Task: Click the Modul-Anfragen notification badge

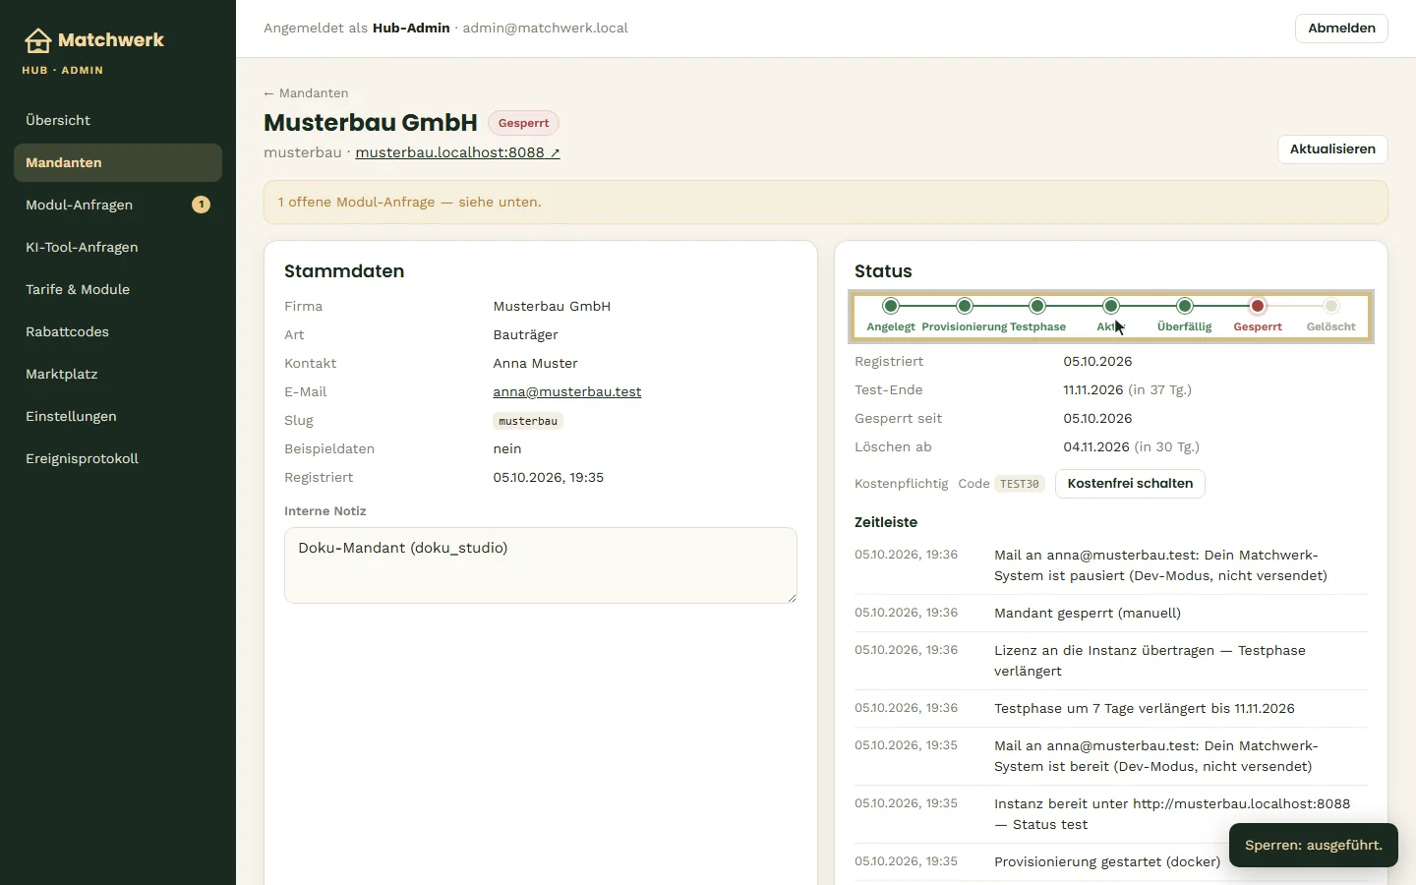Action: coord(201,205)
